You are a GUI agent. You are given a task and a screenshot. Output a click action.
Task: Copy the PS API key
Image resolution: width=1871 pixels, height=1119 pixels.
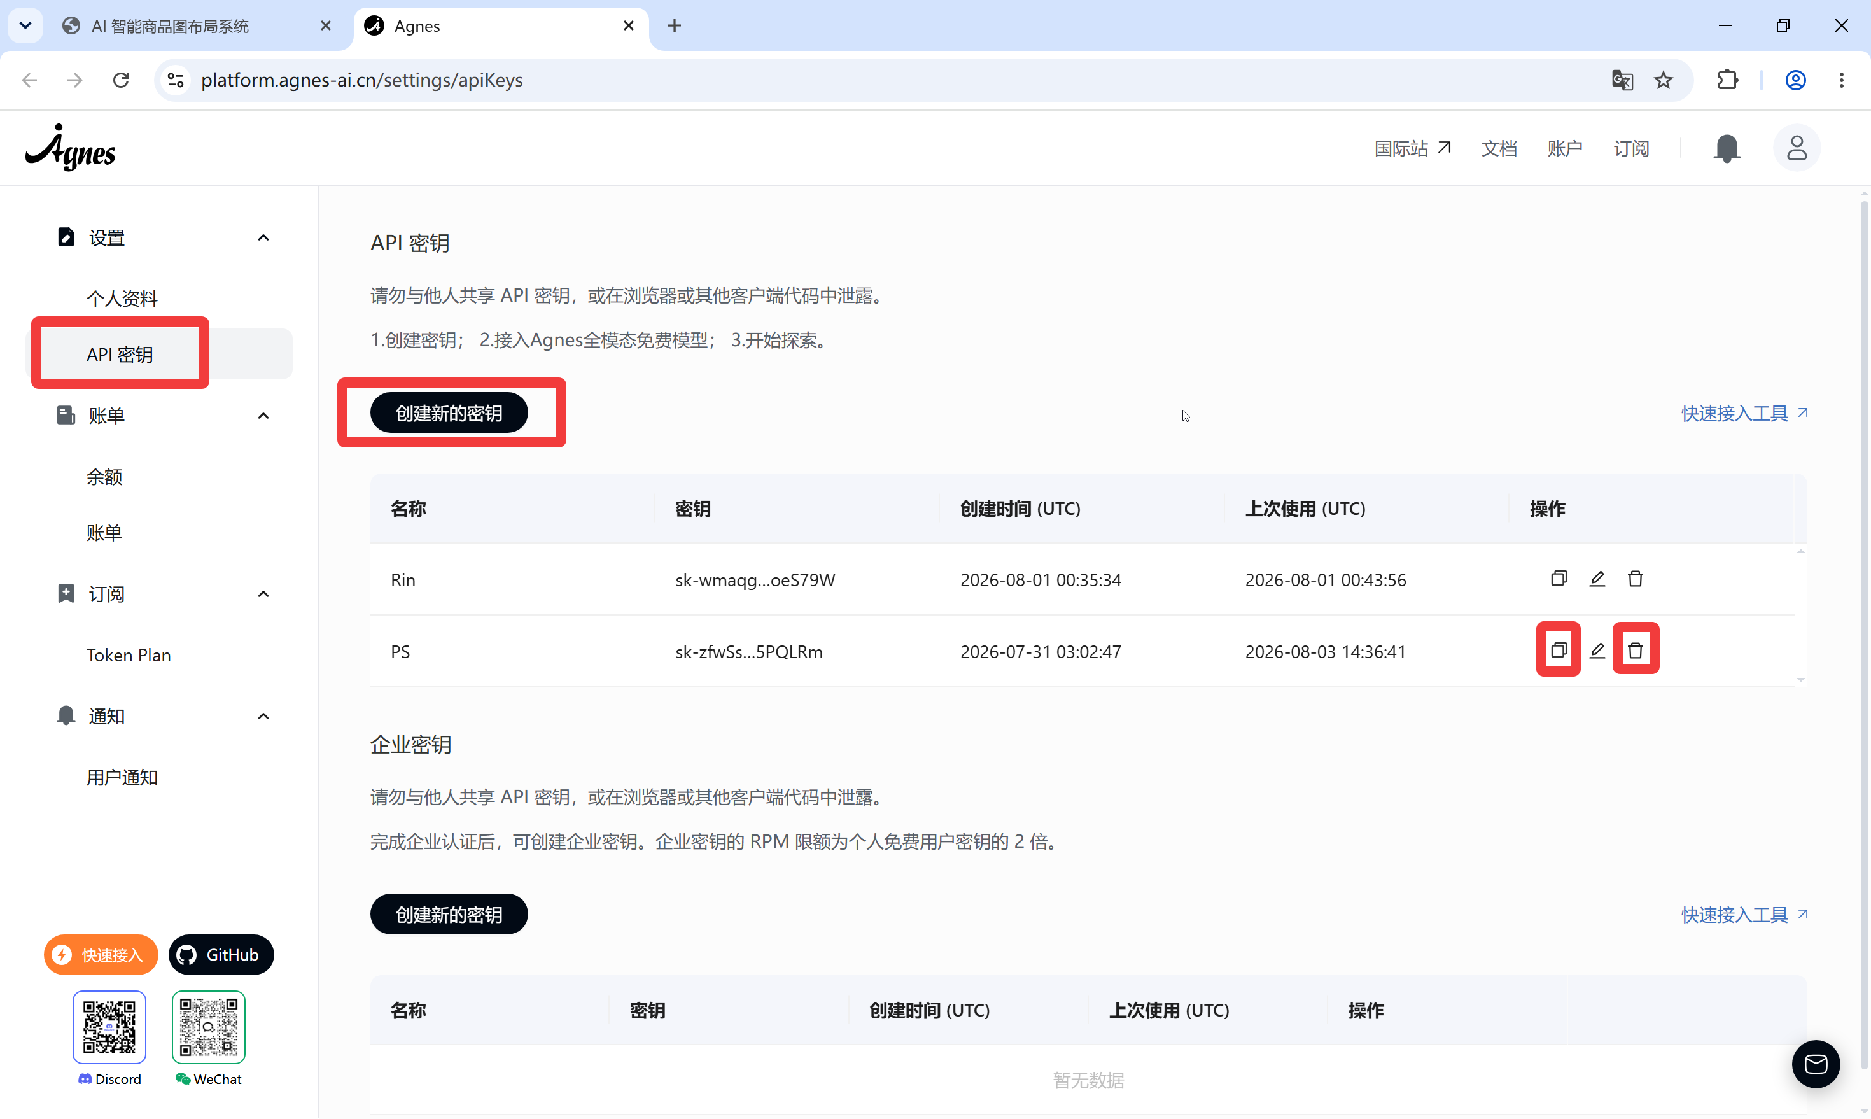[1559, 650]
